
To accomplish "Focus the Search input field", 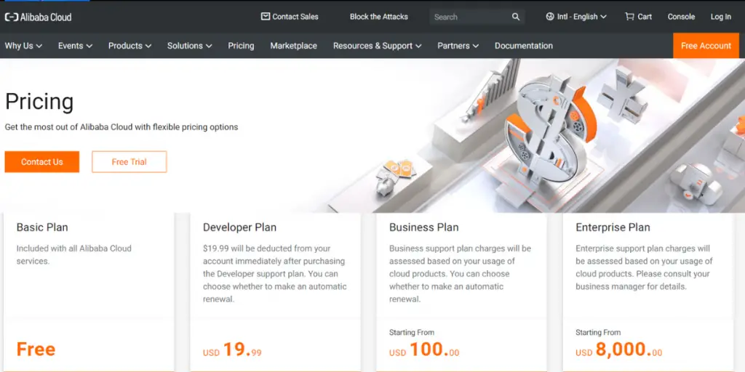I will pyautogui.click(x=466, y=17).
